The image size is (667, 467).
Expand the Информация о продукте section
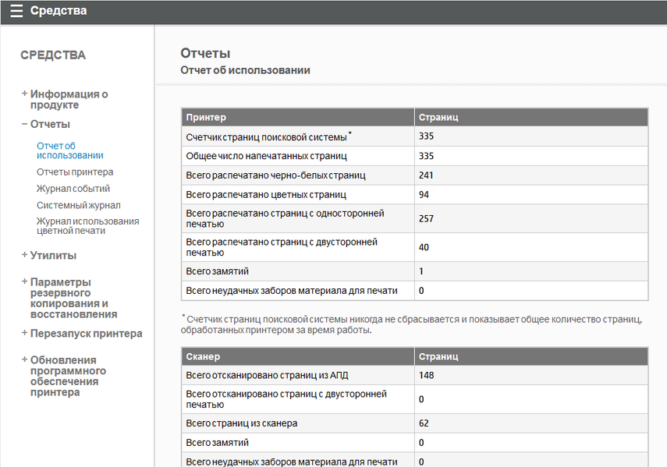[x=69, y=99]
